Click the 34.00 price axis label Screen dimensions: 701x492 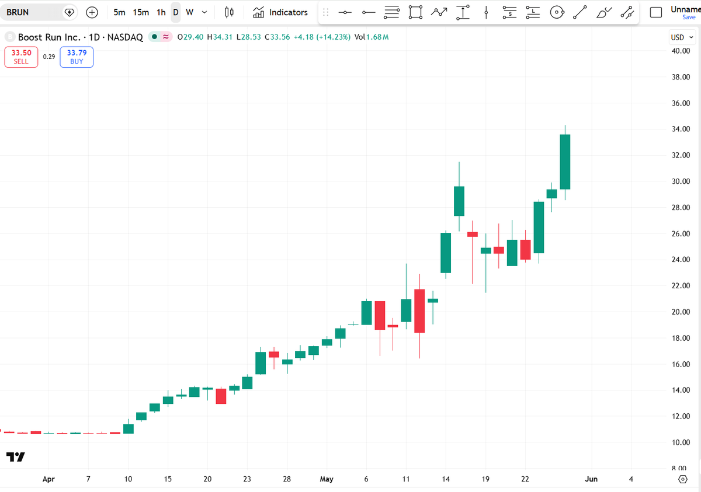tap(681, 129)
